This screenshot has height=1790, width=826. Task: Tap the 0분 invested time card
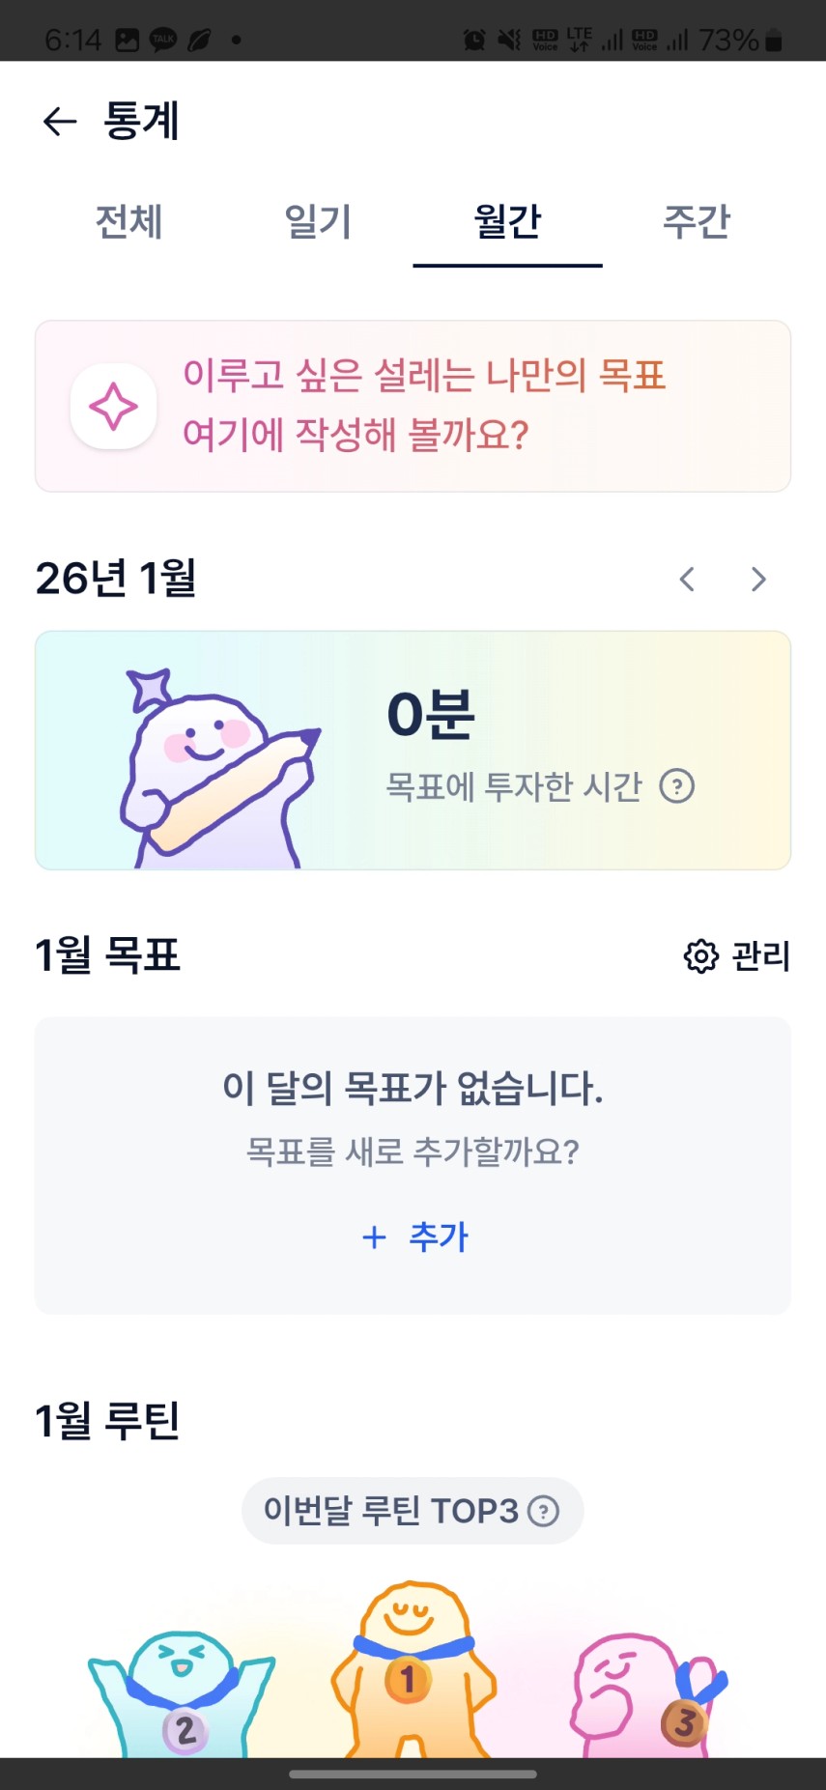click(541, 751)
